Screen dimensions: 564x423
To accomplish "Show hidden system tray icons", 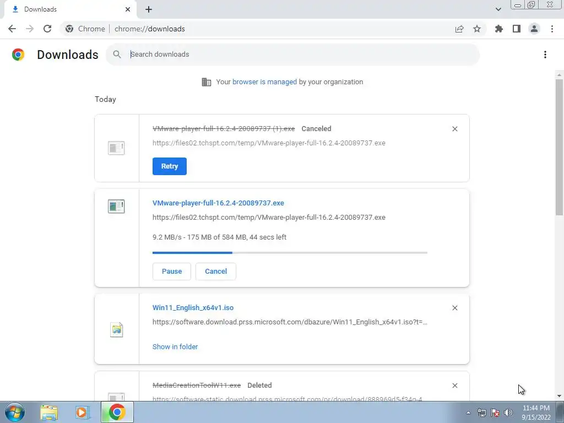I will pyautogui.click(x=468, y=413).
